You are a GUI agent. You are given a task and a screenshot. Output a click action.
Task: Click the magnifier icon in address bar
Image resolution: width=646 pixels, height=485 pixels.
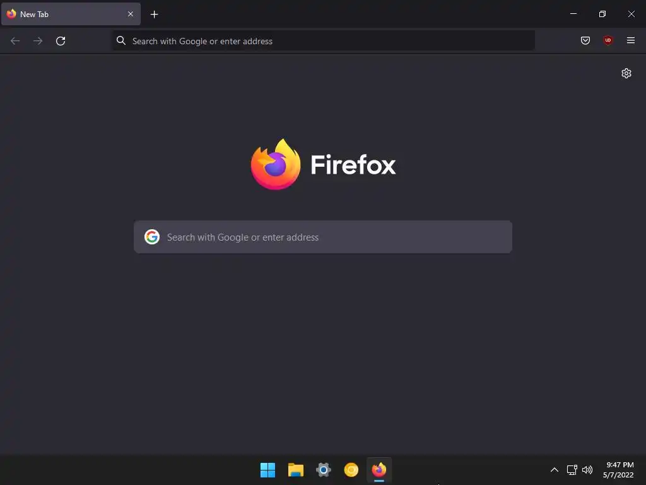(x=120, y=40)
